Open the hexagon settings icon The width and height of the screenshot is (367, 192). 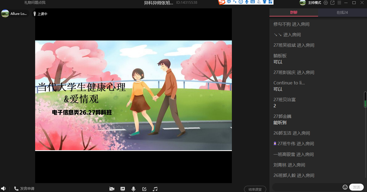[x=326, y=3]
